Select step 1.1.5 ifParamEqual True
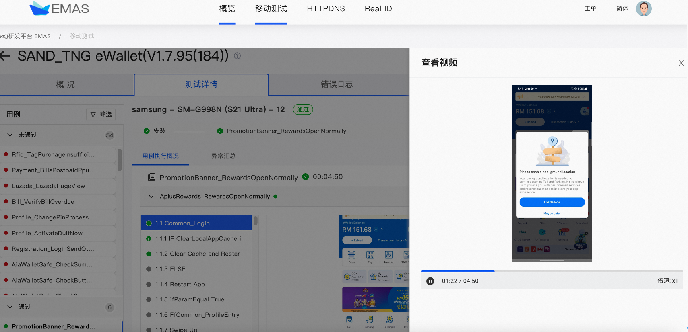This screenshot has width=688, height=332. click(x=196, y=299)
